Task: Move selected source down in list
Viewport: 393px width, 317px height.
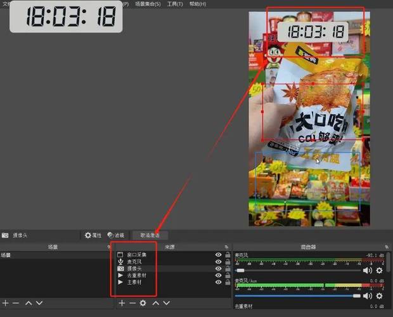Action: click(167, 303)
